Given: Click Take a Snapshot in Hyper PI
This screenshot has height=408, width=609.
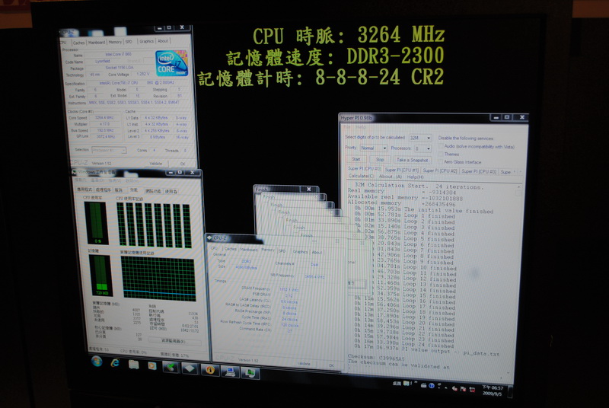Looking at the screenshot, I should [x=413, y=160].
